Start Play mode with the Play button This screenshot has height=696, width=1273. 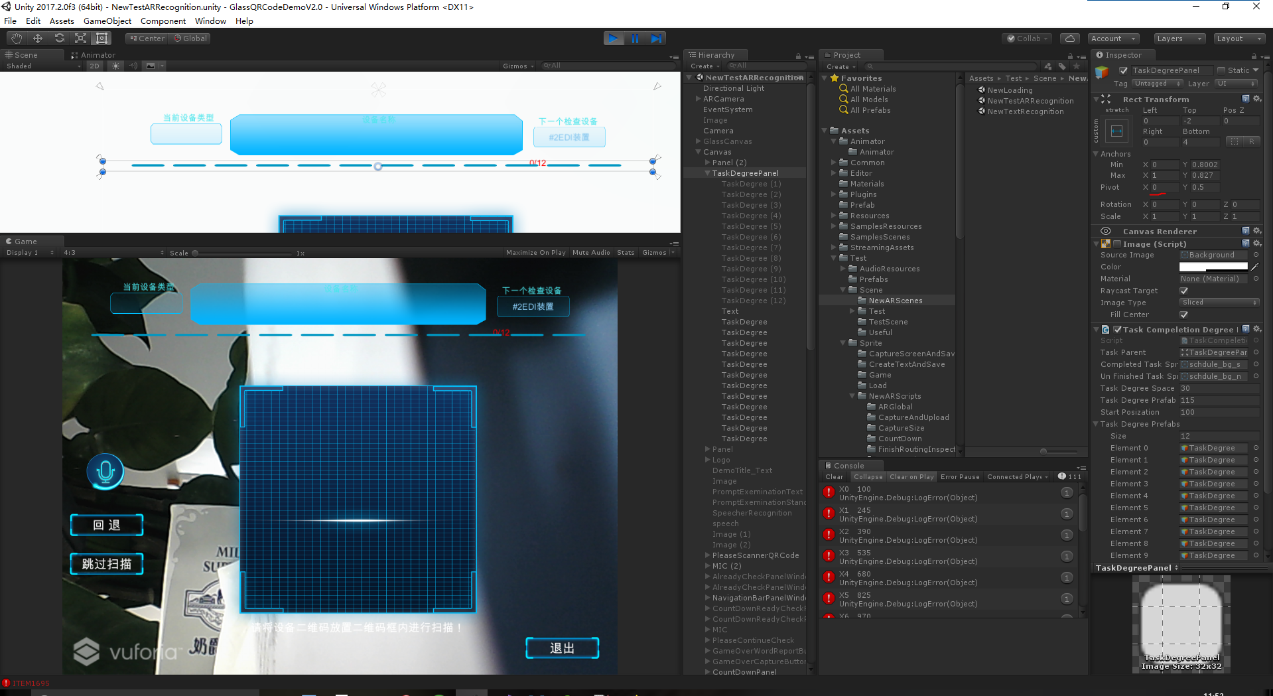[614, 38]
